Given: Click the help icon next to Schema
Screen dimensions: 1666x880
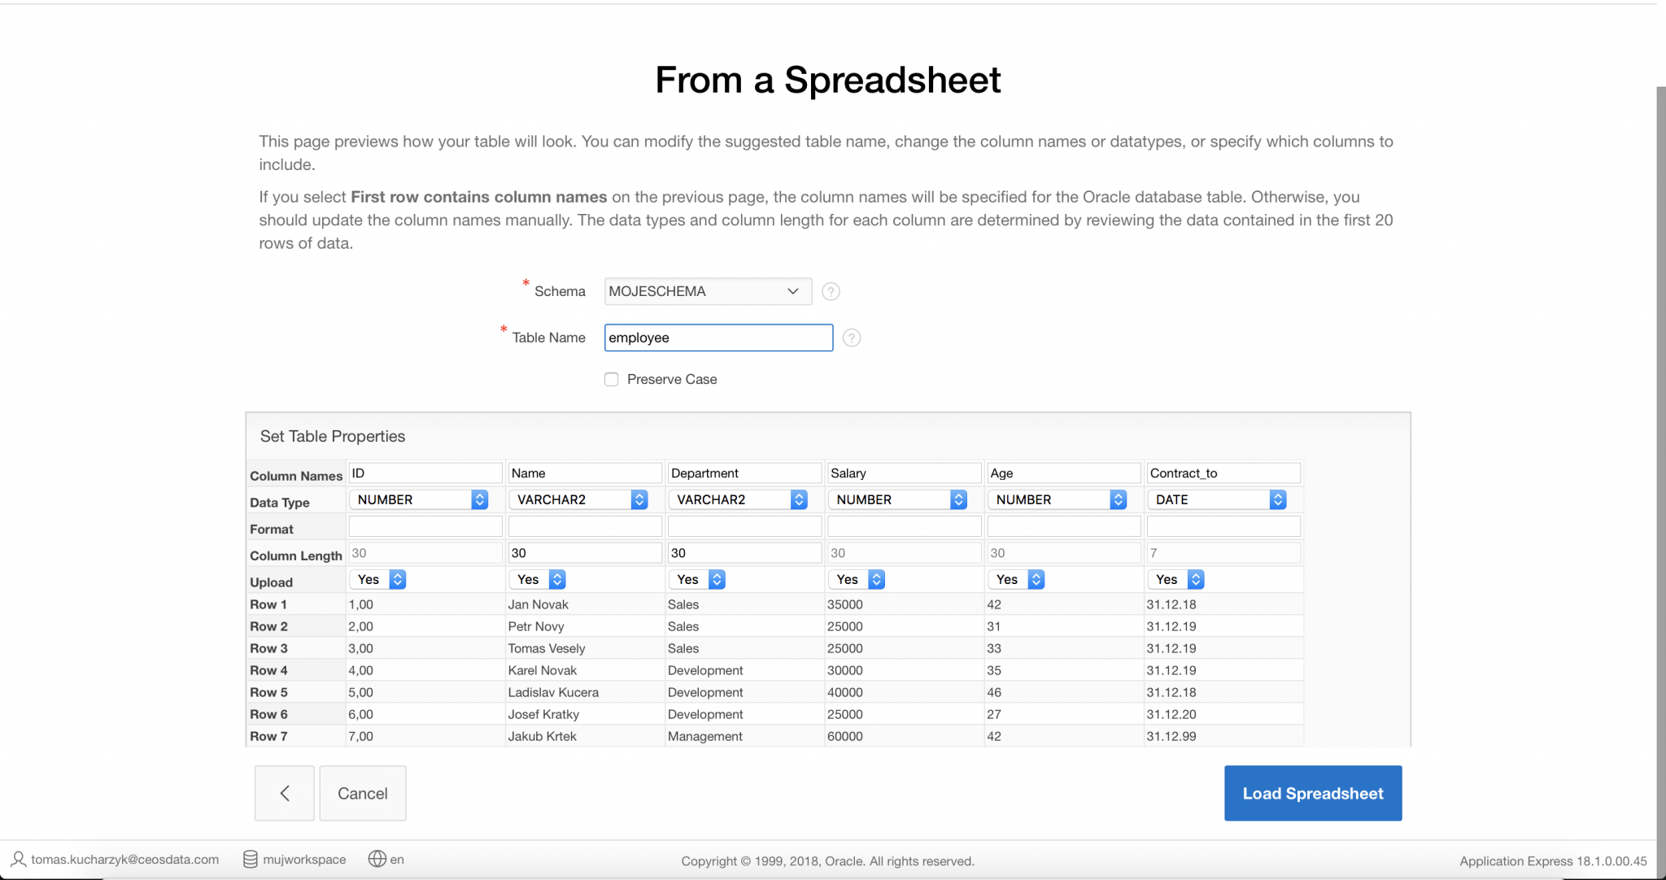Looking at the screenshot, I should point(830,291).
